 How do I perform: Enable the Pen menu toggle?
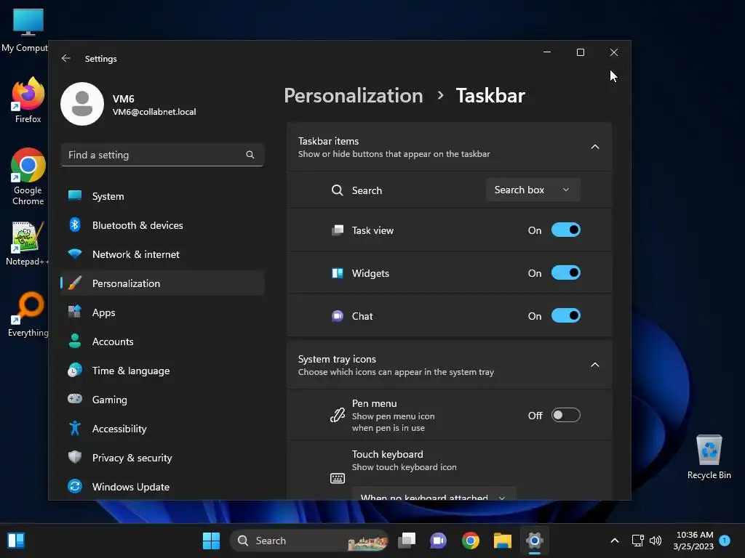click(x=565, y=415)
